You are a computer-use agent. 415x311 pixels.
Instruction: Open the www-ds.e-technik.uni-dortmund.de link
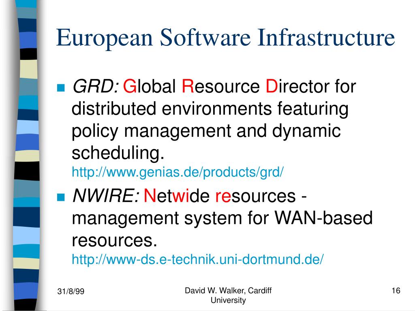point(198,259)
